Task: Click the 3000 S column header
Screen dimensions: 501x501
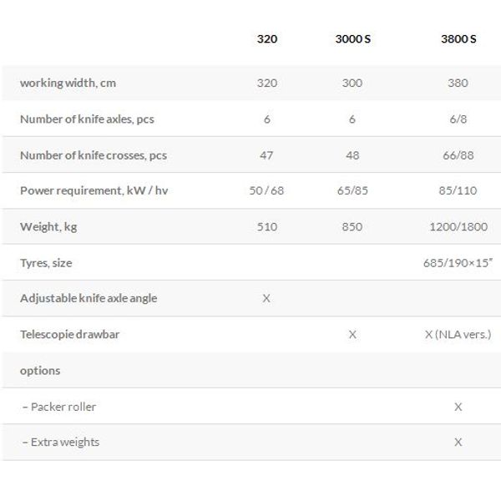Action: [x=352, y=39]
